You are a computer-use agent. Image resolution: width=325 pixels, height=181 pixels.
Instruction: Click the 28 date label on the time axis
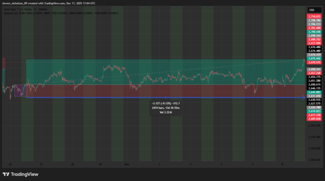point(72,164)
